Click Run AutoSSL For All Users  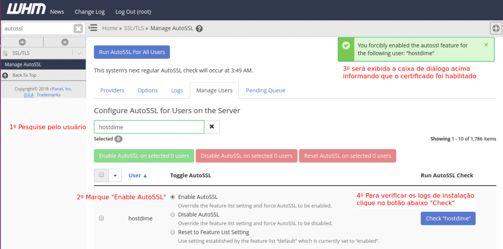click(x=132, y=52)
